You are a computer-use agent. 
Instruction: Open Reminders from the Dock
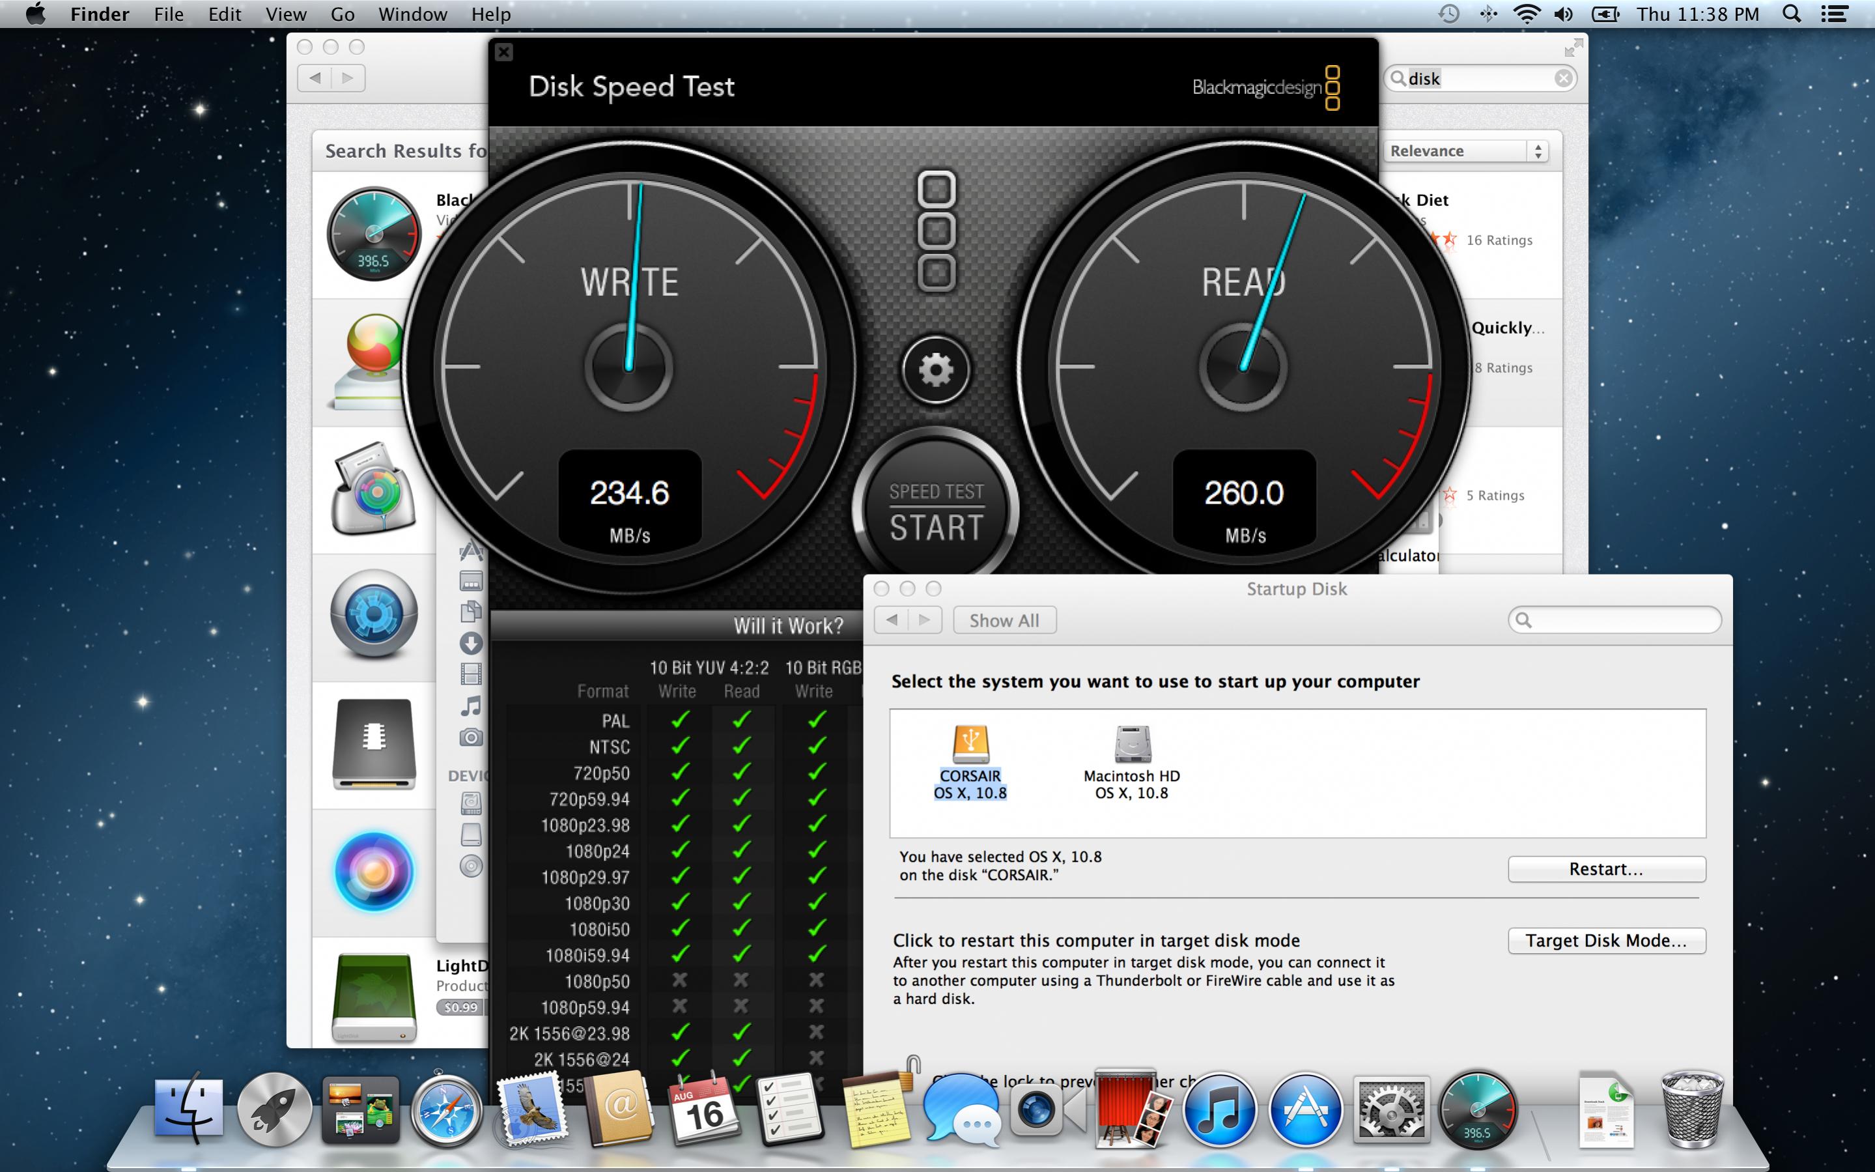point(789,1109)
